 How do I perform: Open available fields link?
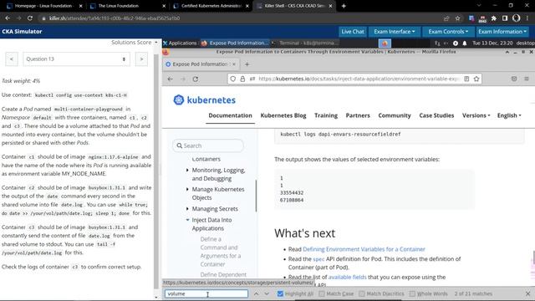[348, 277]
